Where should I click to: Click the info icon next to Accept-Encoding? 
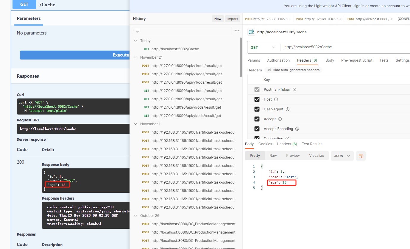[297, 129]
